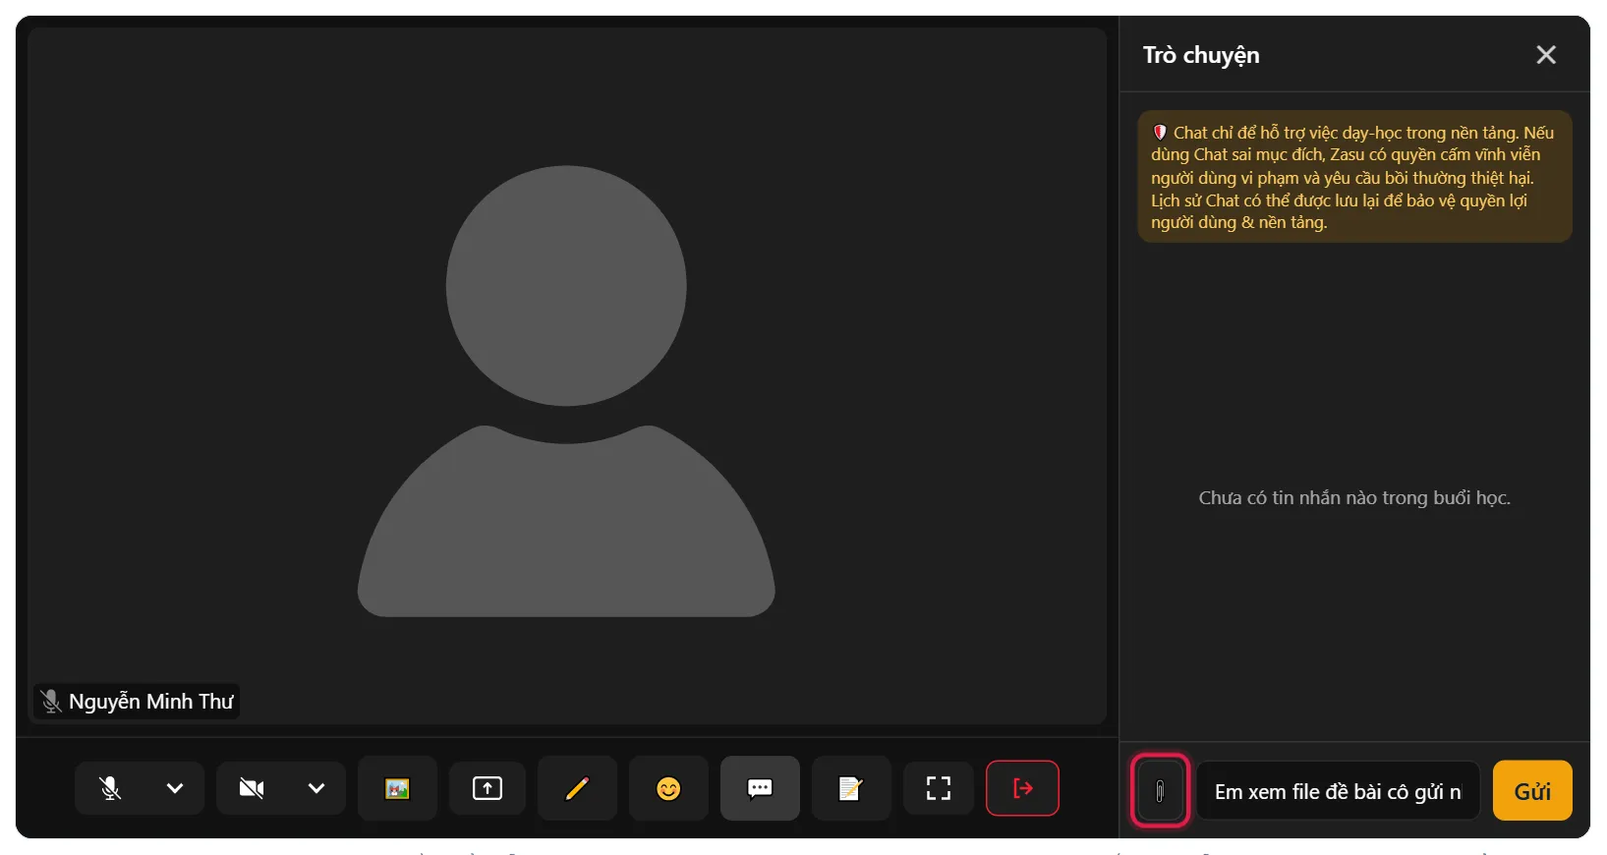This screenshot has height=855, width=1607.
Task: Click the Nguyễn Minh Thư name label
Action: pyautogui.click(x=137, y=702)
